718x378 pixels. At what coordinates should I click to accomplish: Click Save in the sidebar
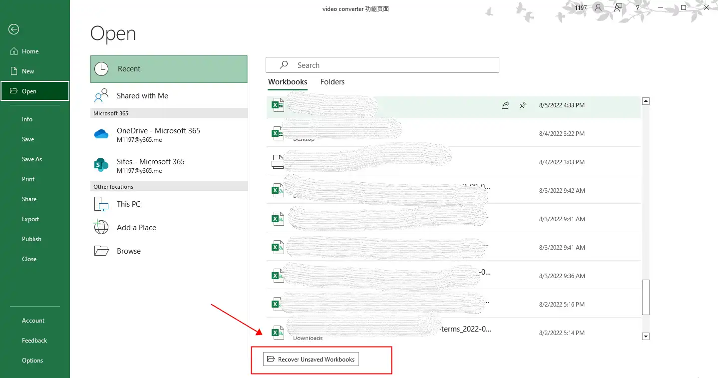point(35,139)
